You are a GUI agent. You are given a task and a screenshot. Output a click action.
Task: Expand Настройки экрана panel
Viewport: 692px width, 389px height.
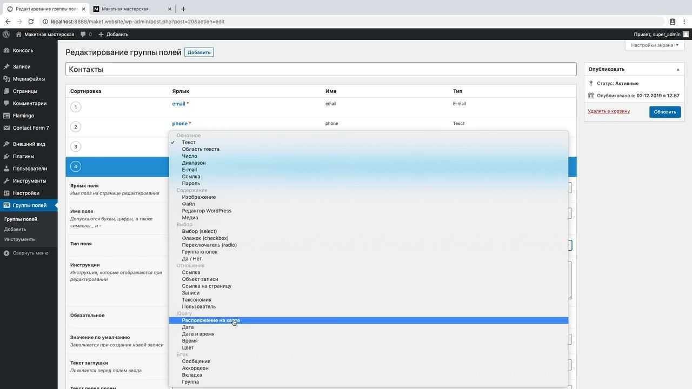click(655, 45)
